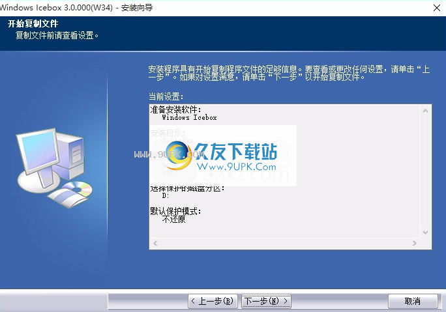446x312 pixels.
Task: Click the settings list scroll down arrow
Action: pyautogui.click(x=426, y=233)
